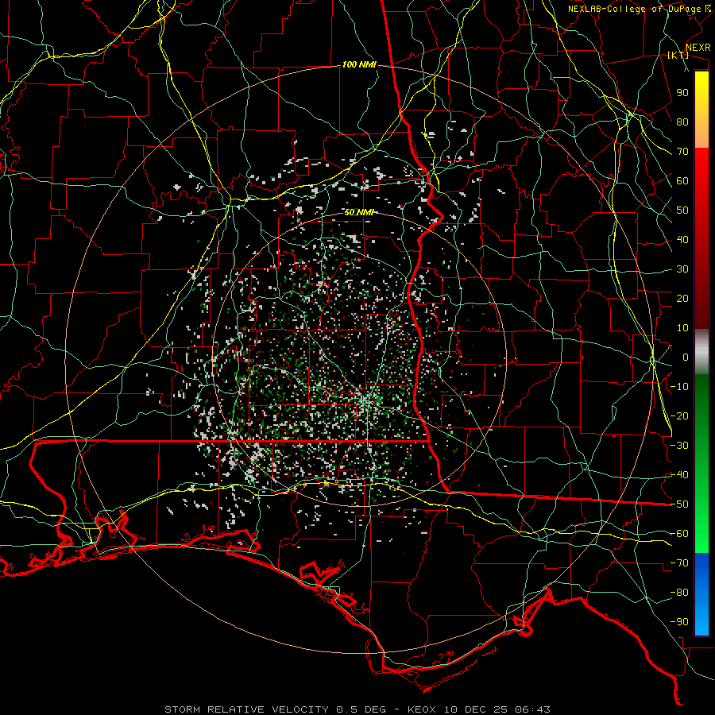Click the 70 value on velocity scale

[682, 152]
